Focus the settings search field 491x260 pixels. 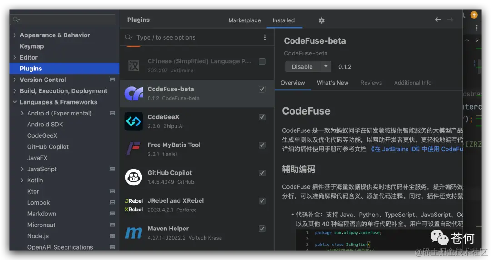point(63,20)
